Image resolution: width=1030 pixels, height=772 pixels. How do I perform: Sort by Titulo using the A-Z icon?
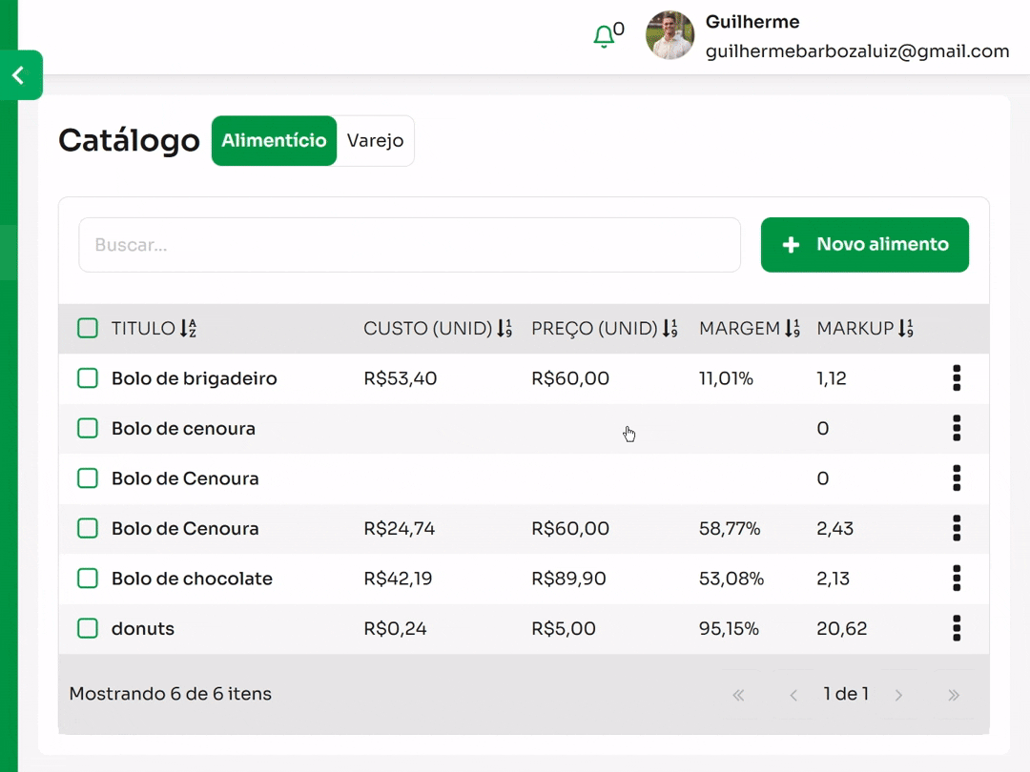pos(188,329)
